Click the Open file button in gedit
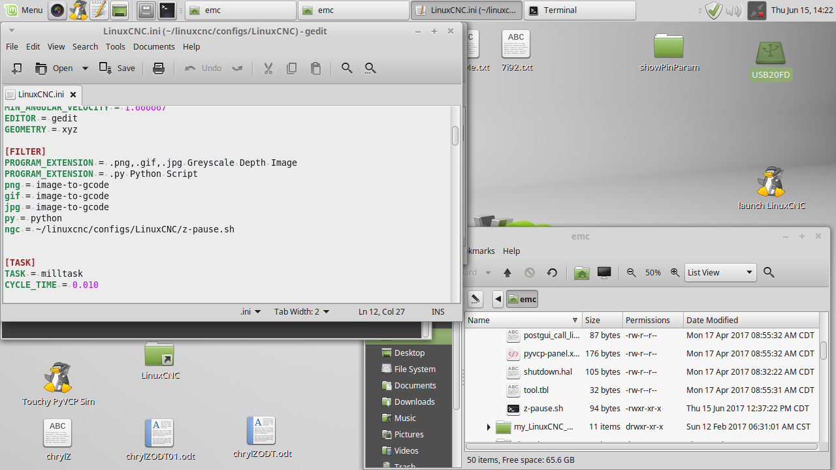Screen dimensions: 836x470 click(54, 68)
